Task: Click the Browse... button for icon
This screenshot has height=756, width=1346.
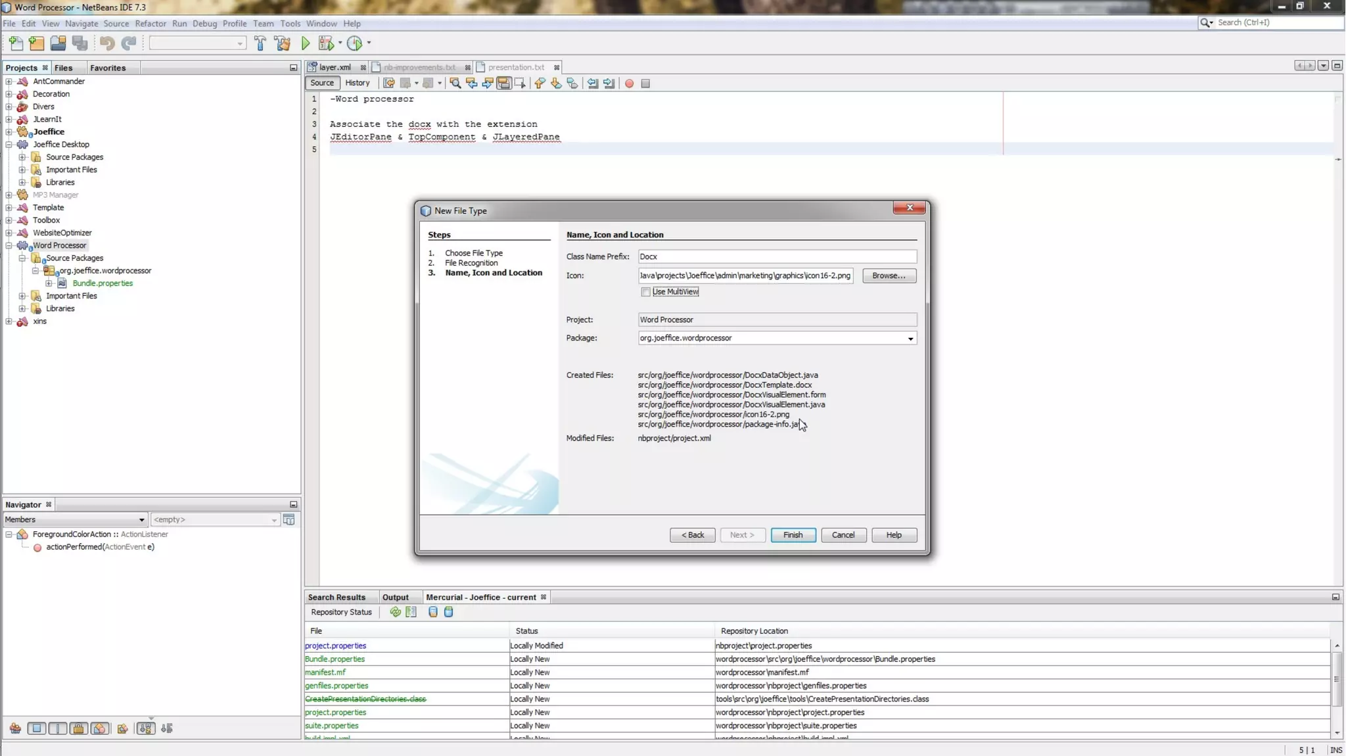Action: (889, 275)
